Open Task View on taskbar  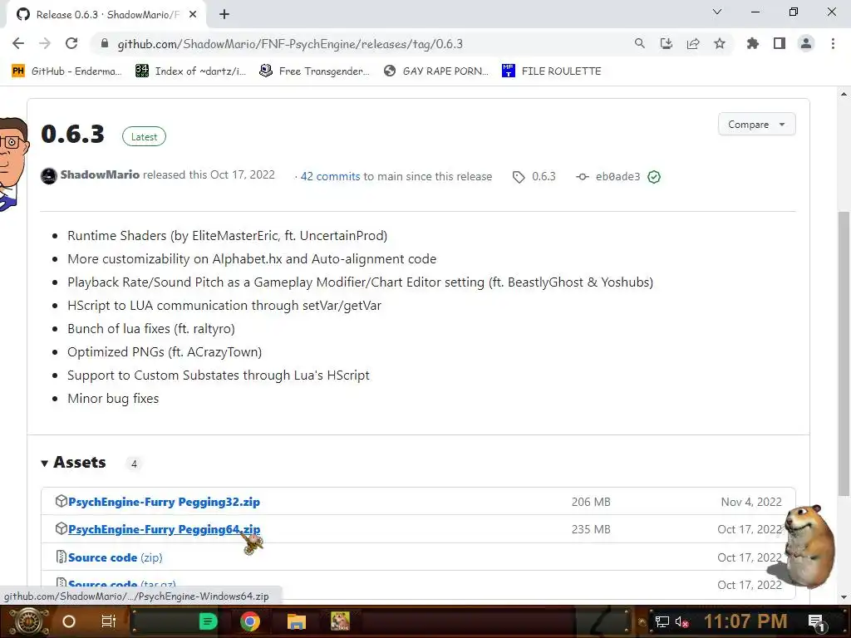(x=109, y=621)
